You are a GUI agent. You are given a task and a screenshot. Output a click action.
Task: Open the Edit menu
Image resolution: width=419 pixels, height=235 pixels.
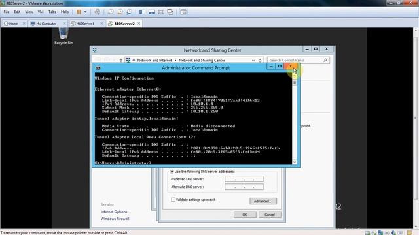point(17,12)
